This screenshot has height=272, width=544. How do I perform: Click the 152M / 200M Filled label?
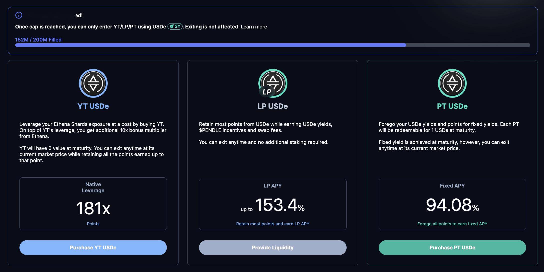click(x=38, y=40)
